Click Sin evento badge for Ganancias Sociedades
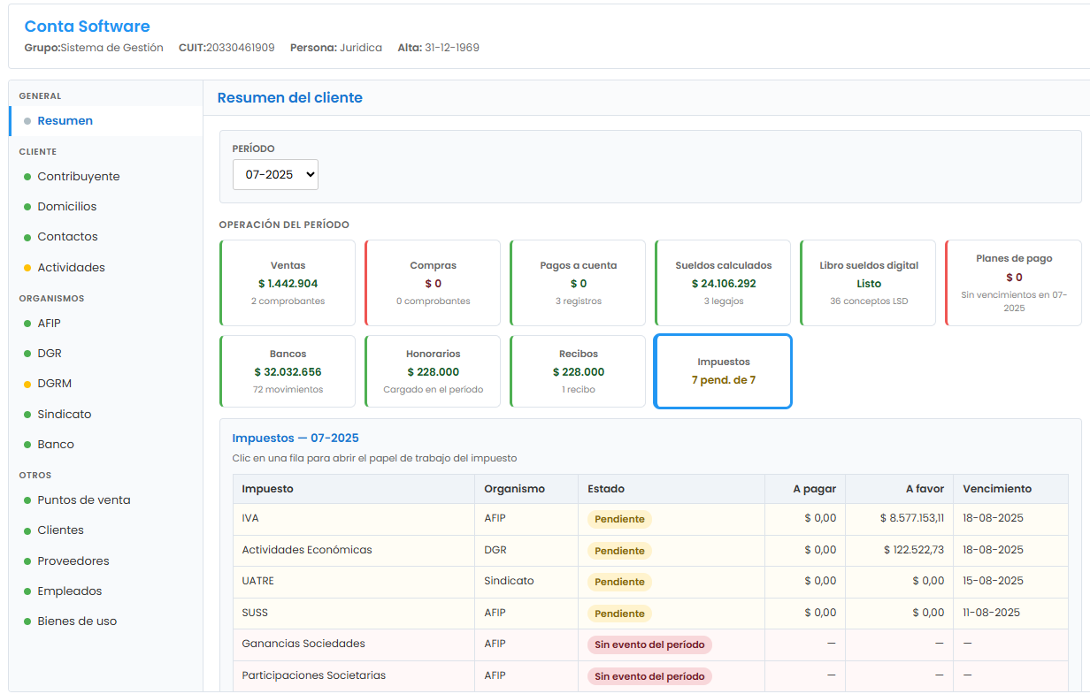Image resolution: width=1090 pixels, height=694 pixels. [649, 644]
